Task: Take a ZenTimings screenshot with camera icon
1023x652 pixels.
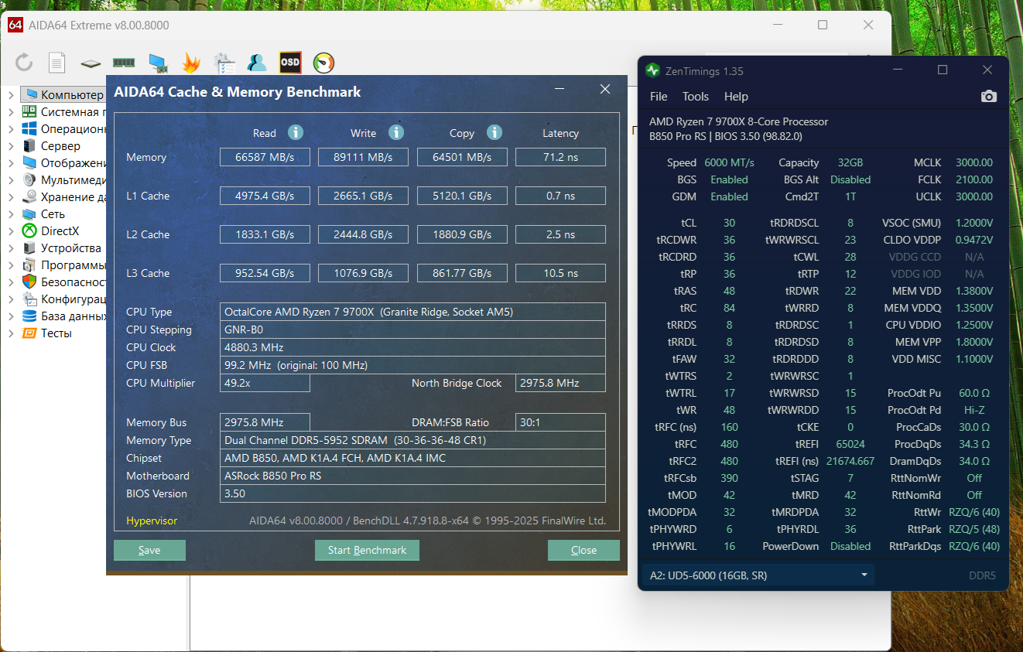Action: tap(989, 97)
